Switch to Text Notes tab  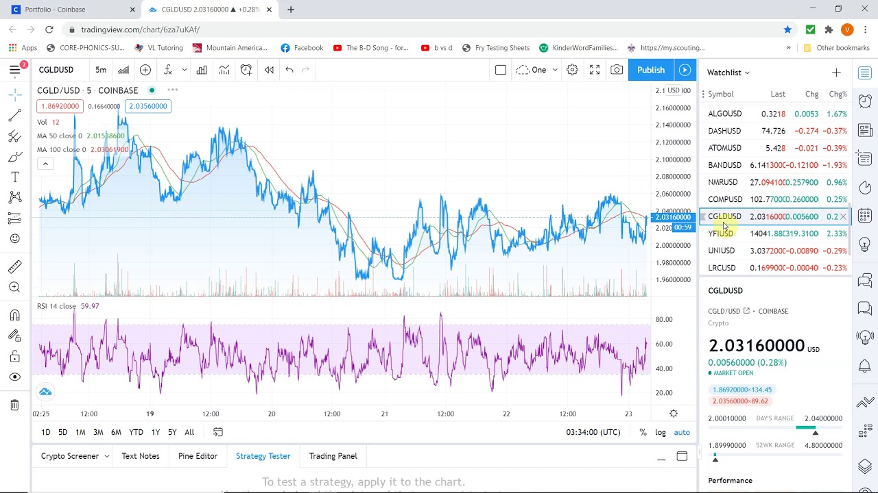pyautogui.click(x=141, y=456)
